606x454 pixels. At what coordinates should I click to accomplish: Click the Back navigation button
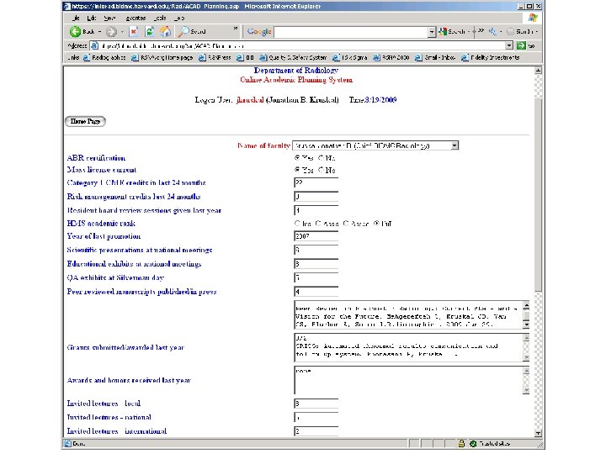pos(82,32)
